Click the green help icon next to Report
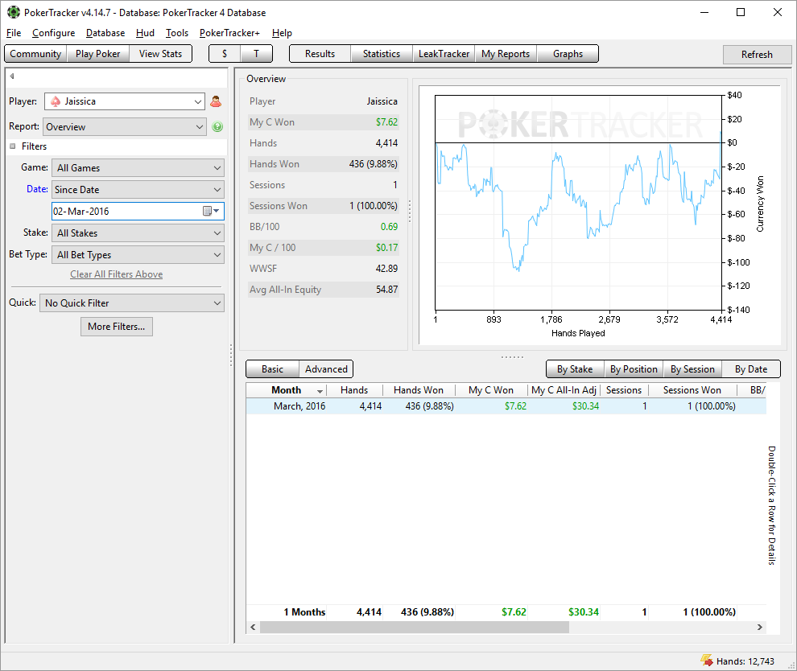 coord(217,127)
